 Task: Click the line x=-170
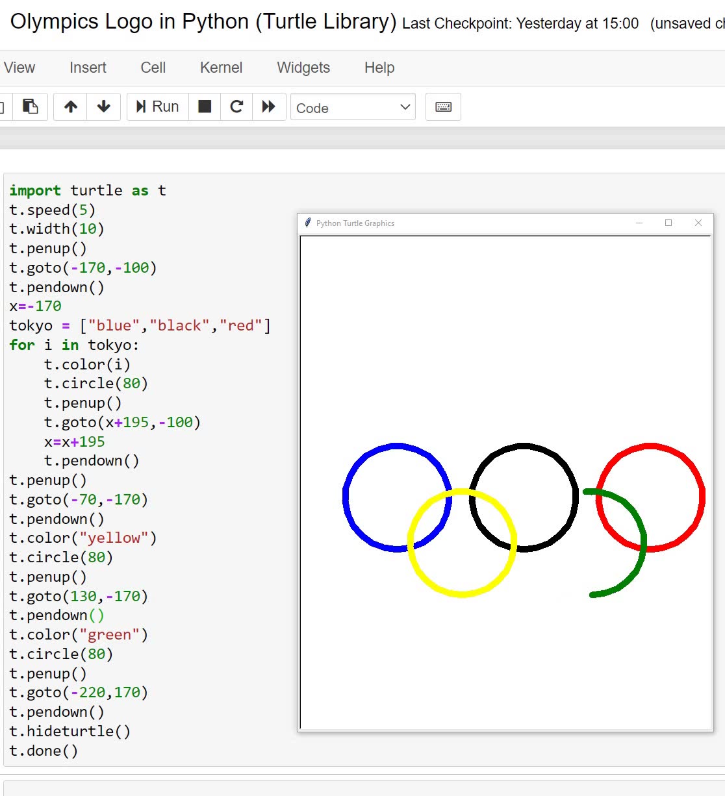tap(36, 306)
